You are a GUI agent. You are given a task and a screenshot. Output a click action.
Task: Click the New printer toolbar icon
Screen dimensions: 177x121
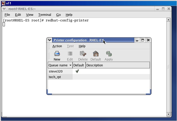pyautogui.click(x=57, y=54)
